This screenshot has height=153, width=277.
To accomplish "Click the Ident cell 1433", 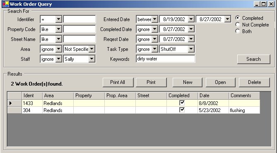I will coord(32,103).
